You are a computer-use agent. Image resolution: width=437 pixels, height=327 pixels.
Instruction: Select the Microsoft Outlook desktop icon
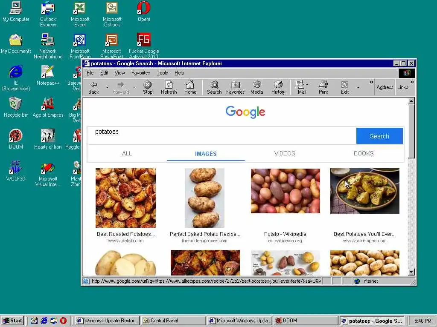(112, 14)
